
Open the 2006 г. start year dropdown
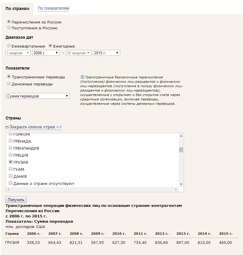click(46, 53)
